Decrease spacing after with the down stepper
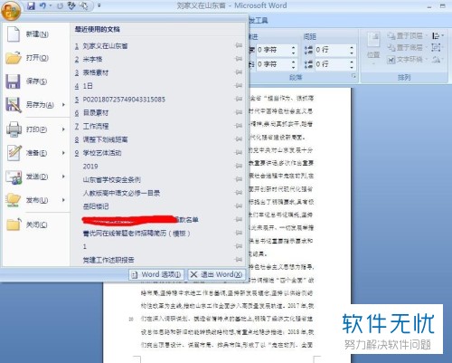 click(352, 67)
